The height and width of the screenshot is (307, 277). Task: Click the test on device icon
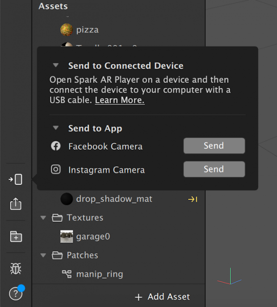pyautogui.click(x=16, y=180)
